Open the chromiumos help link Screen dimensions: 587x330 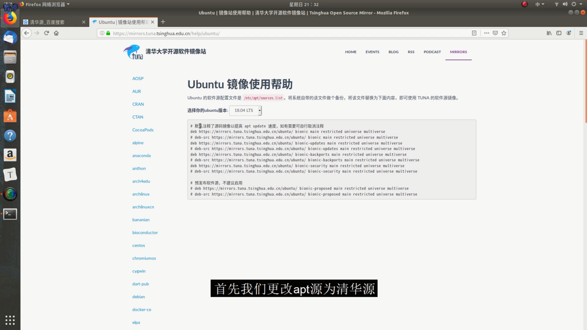[144, 258]
